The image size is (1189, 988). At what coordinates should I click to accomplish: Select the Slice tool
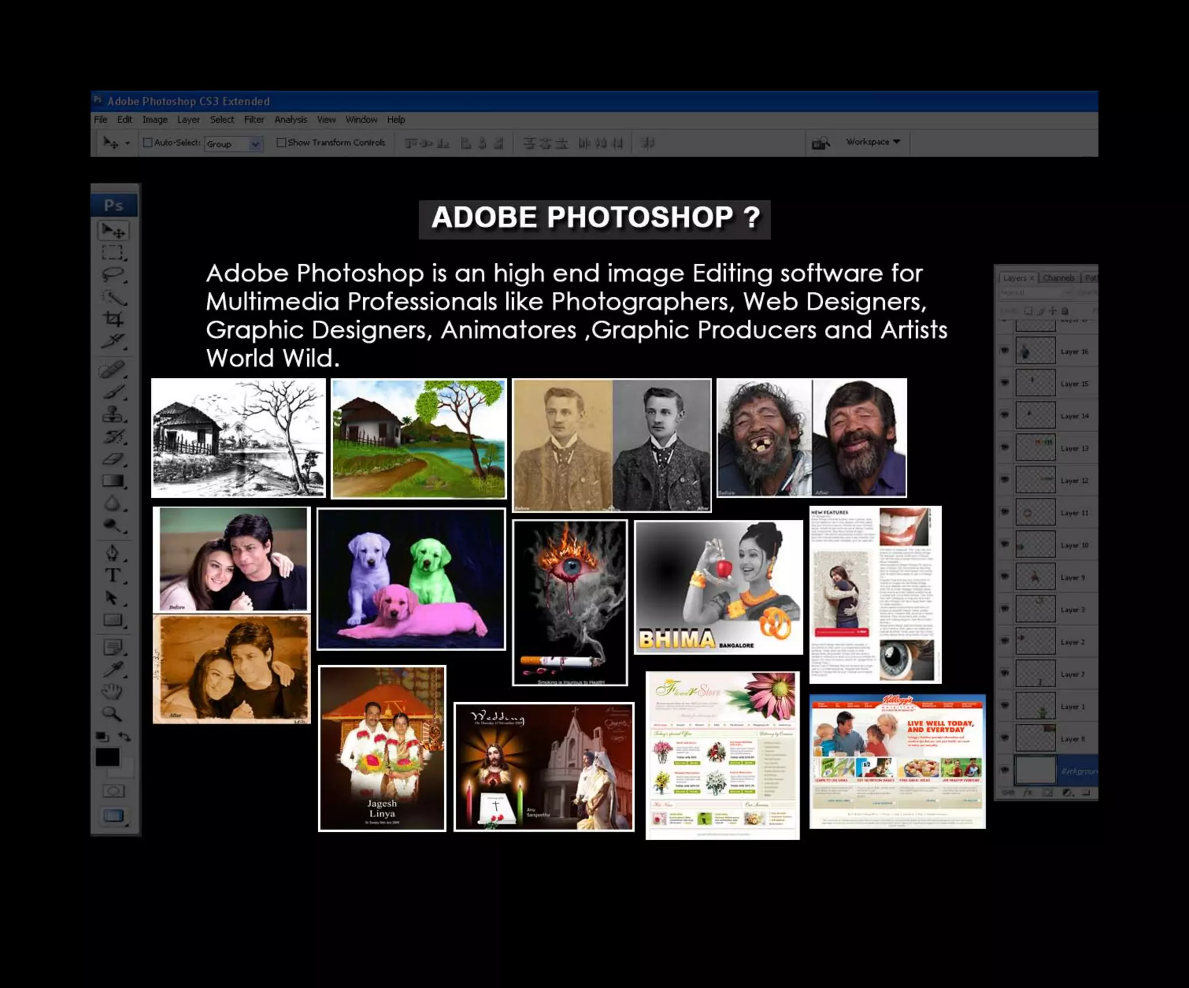(x=113, y=340)
